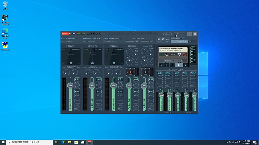Click the AUX equalizer mid knob
The height and width of the screenshot is (145, 259).
click(x=150, y=57)
